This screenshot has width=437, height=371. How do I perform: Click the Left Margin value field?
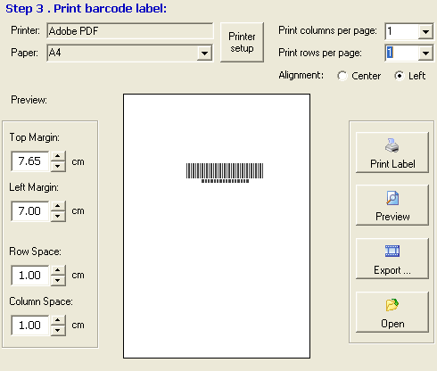(x=29, y=211)
